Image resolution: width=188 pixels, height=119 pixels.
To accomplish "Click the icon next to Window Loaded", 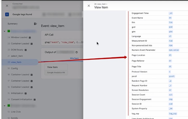I will (x=30, y=37).
